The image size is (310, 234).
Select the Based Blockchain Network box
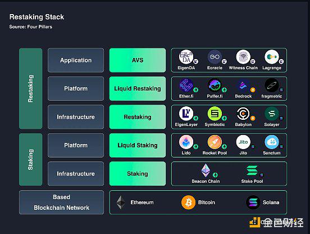coord(61,202)
